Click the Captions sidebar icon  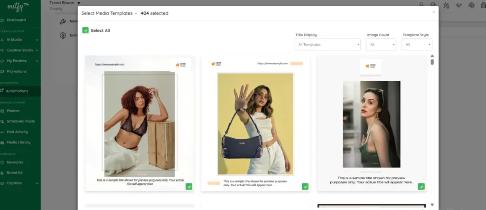point(2,183)
